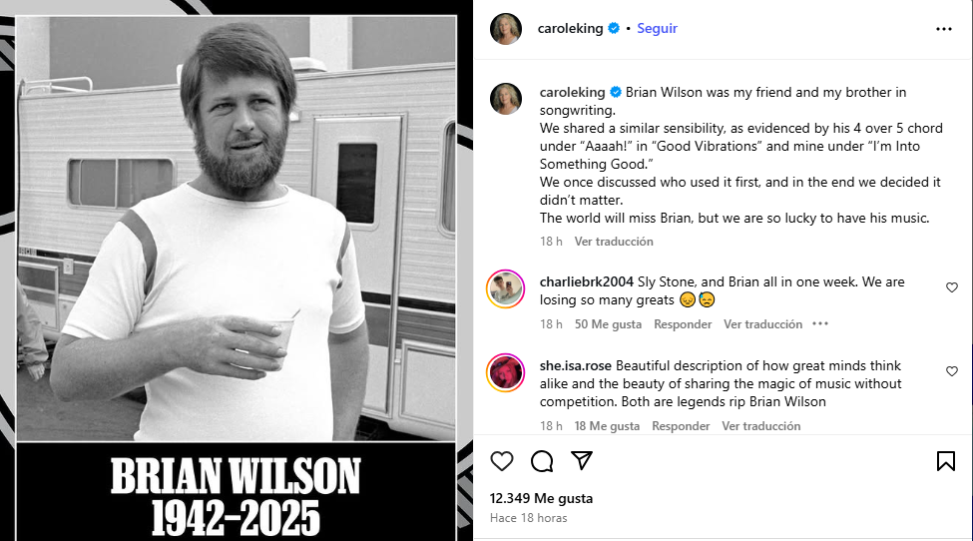Save the post with the bookmark icon
This screenshot has width=973, height=541.
[946, 461]
